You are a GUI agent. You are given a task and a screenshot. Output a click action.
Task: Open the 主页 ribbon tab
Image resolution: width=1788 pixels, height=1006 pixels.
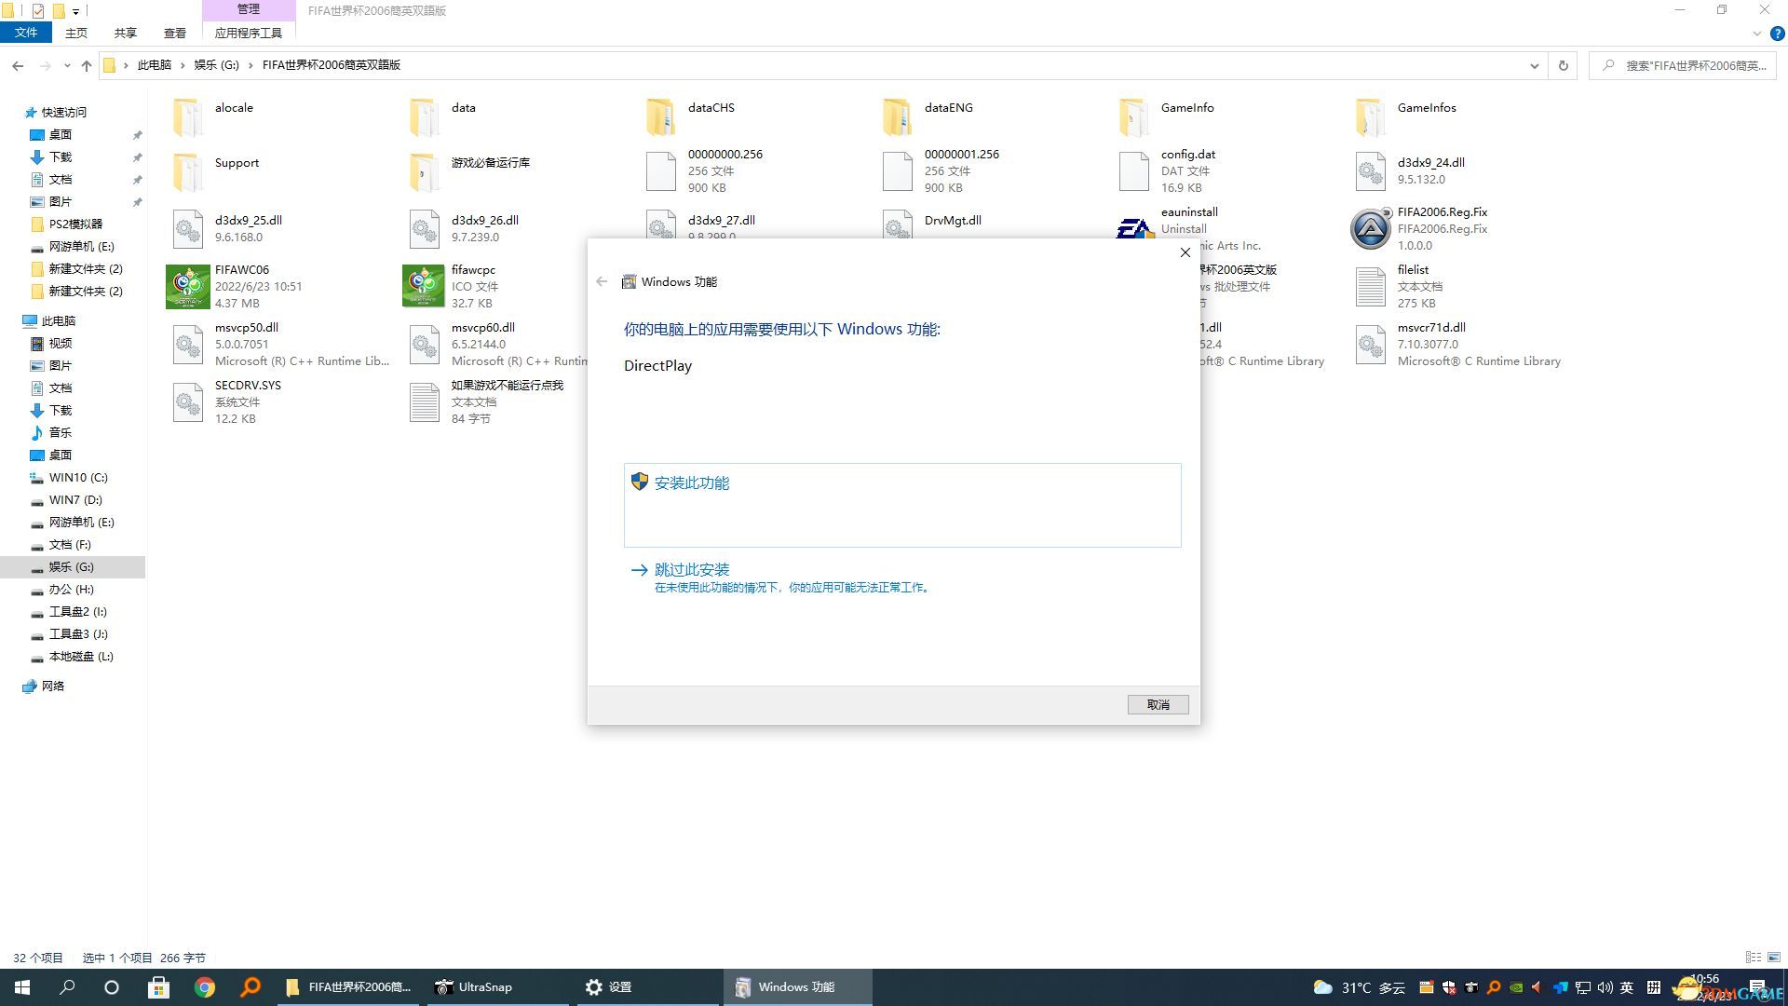click(76, 33)
